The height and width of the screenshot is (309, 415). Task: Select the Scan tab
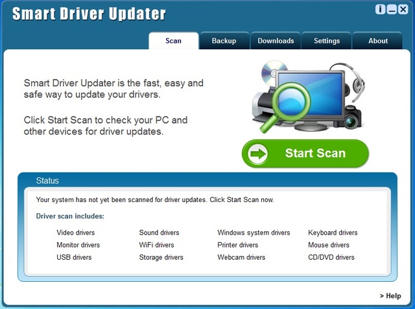(174, 41)
